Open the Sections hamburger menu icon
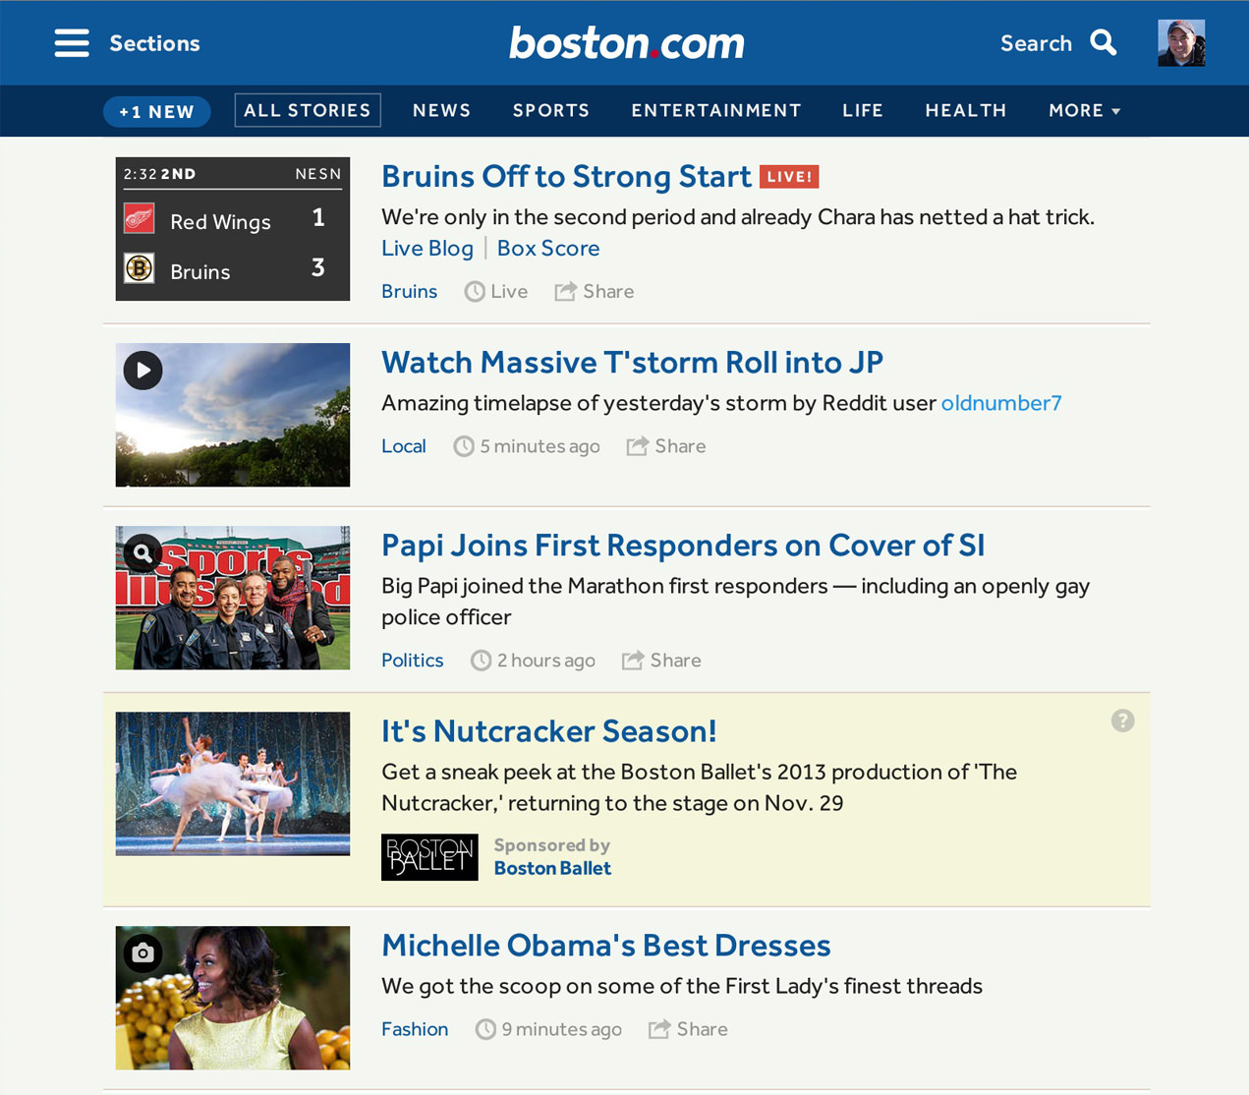This screenshot has width=1249, height=1095. click(72, 43)
